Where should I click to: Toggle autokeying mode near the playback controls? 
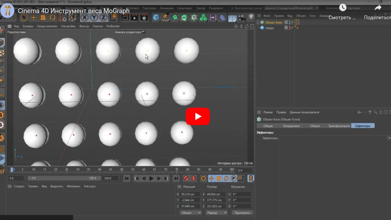(193, 178)
